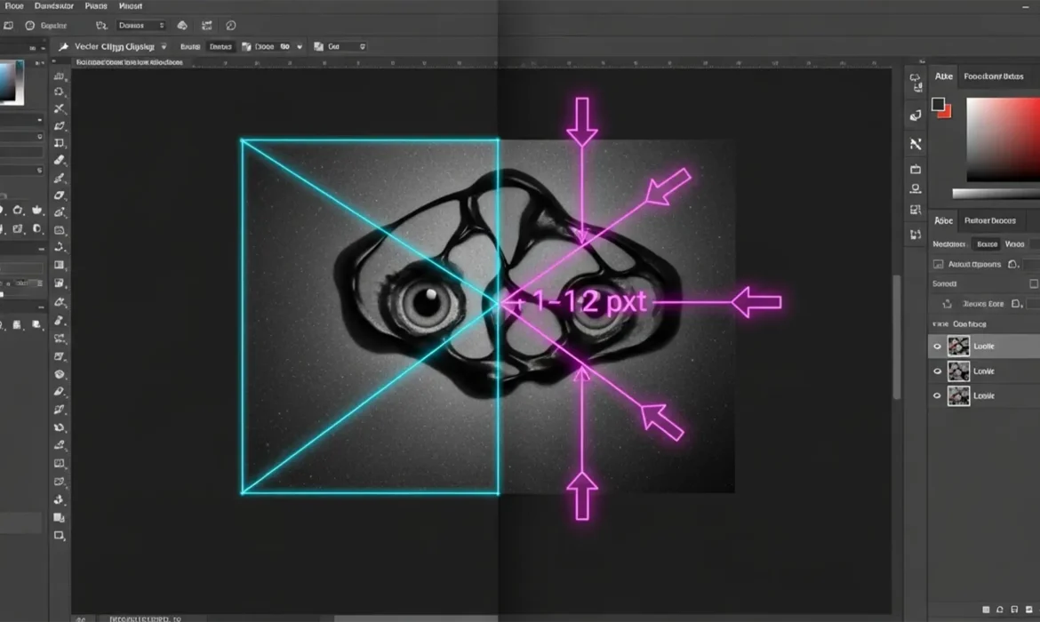Open the Edit menu in the menu bar
The image size is (1040, 622).
click(x=53, y=5)
